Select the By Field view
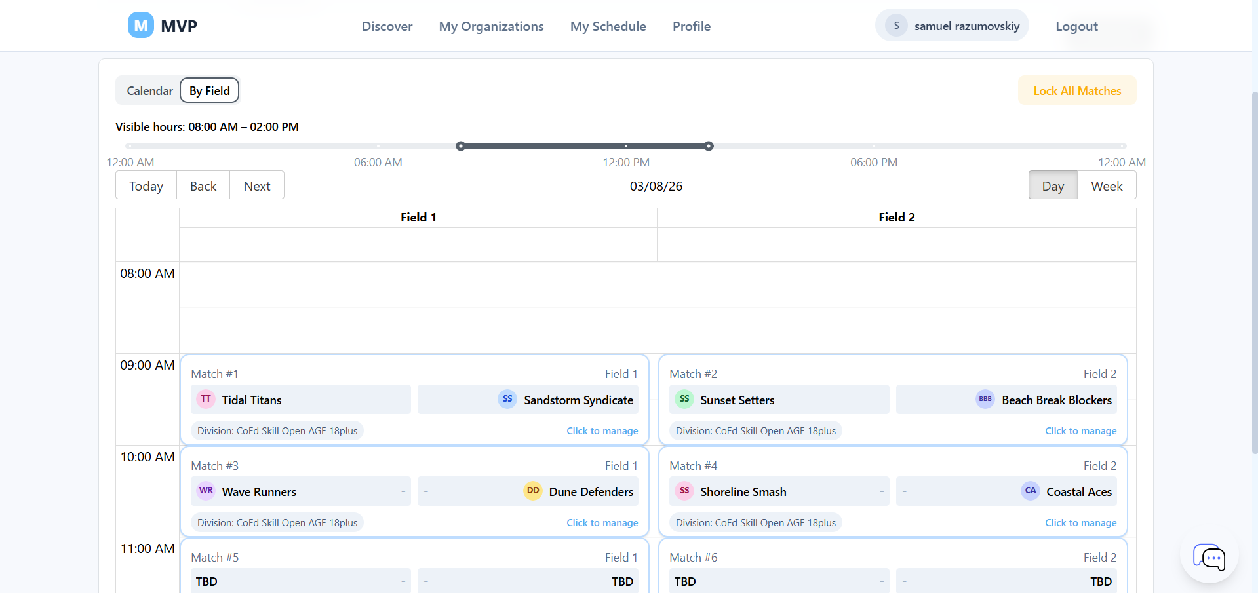The image size is (1258, 593). (x=210, y=90)
